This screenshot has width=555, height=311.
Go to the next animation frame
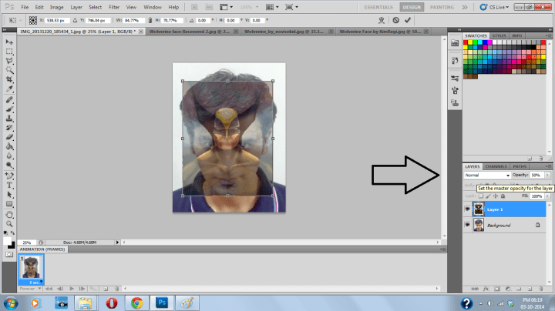(82, 289)
